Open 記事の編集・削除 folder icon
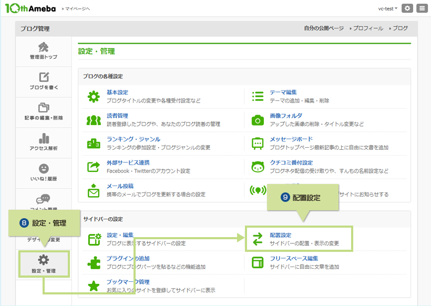 click(x=44, y=107)
